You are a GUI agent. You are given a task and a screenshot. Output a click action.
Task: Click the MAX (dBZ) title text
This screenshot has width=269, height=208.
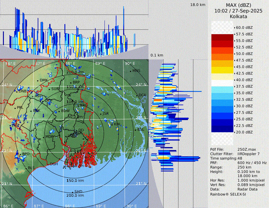[238, 5]
